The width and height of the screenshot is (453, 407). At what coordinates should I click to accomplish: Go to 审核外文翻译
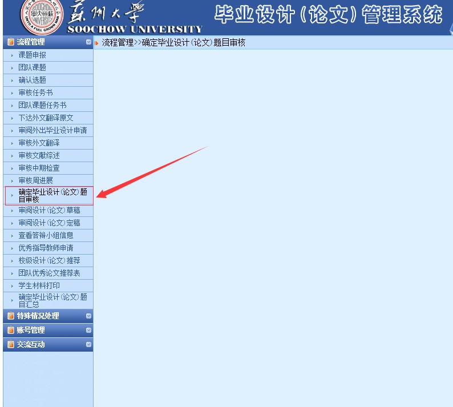click(39, 143)
